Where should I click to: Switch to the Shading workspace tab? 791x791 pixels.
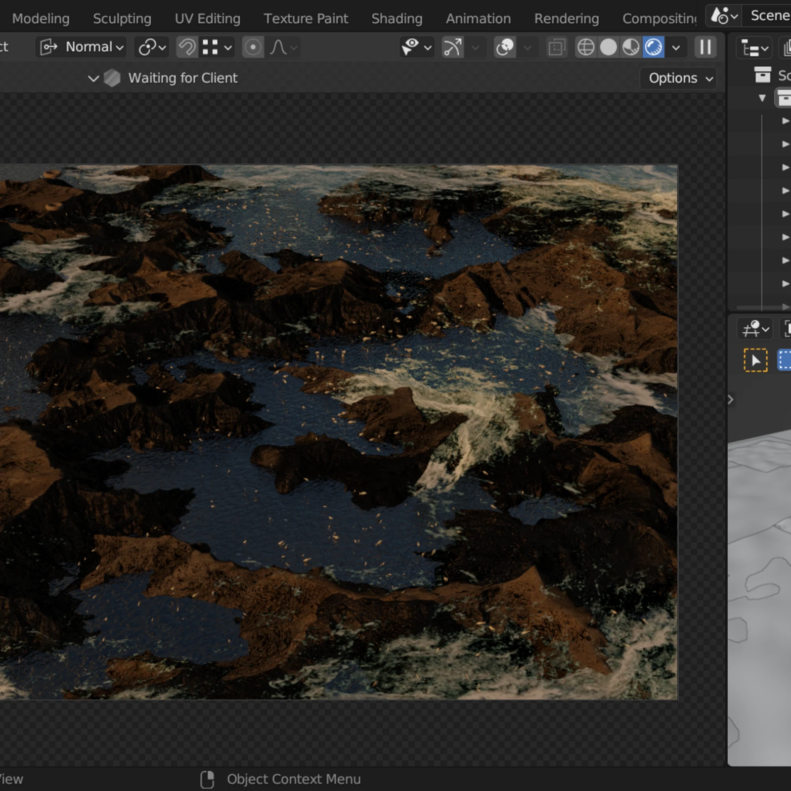tap(397, 18)
